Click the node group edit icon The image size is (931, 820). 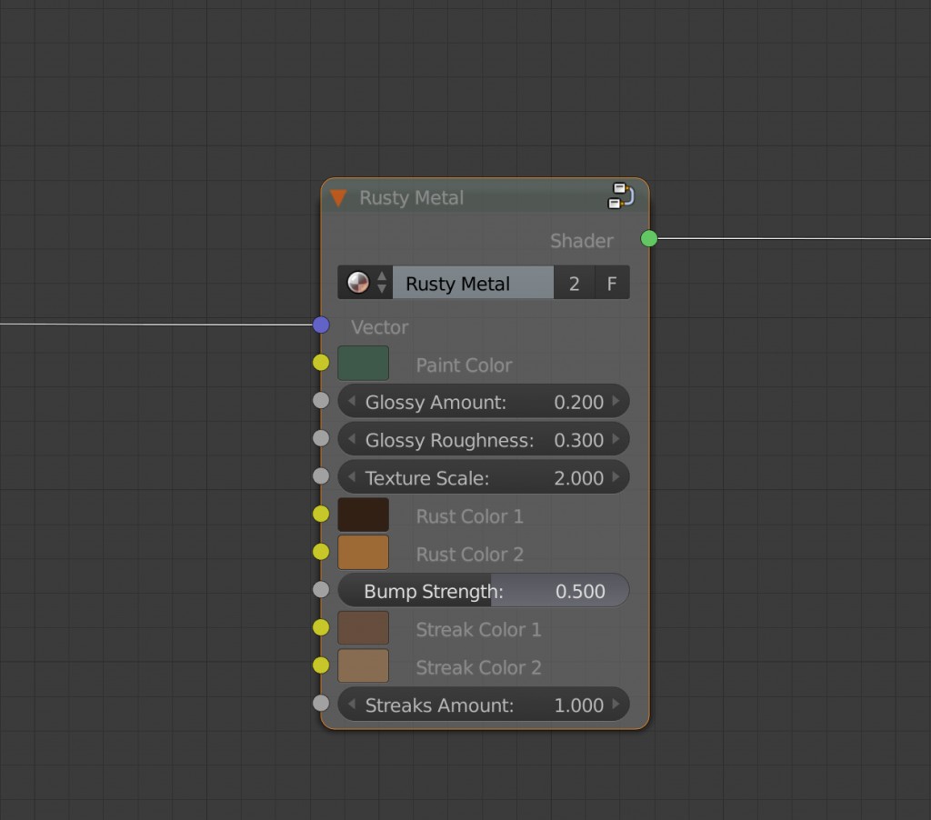[620, 196]
